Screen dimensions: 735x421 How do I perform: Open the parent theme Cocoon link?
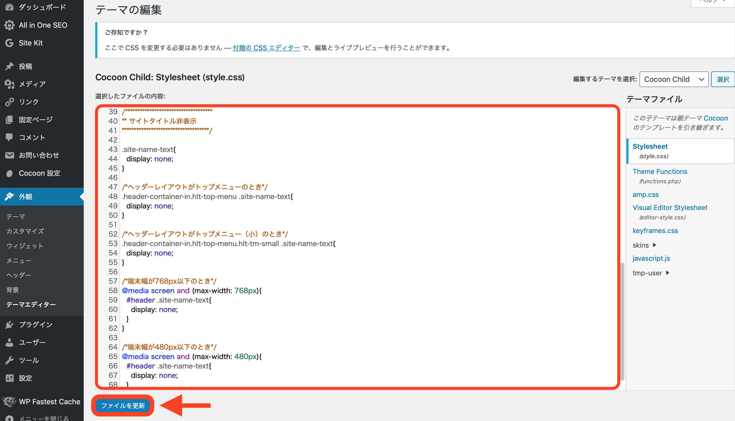[715, 118]
